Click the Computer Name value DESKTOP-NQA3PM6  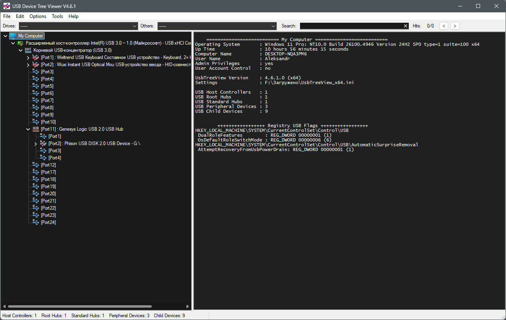coord(286,54)
